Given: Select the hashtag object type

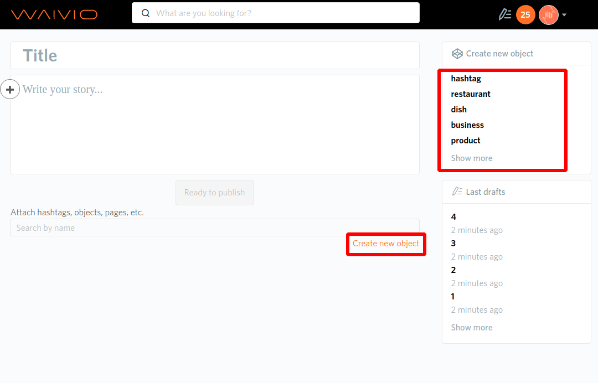Looking at the screenshot, I should 466,79.
